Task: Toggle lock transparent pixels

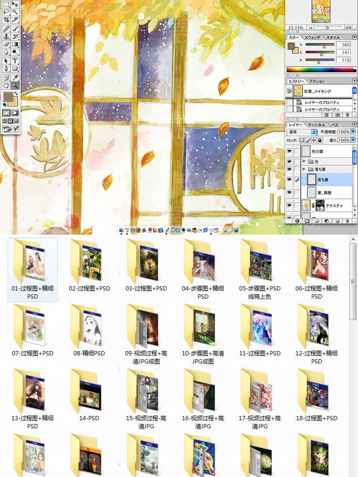Action: tap(302, 140)
